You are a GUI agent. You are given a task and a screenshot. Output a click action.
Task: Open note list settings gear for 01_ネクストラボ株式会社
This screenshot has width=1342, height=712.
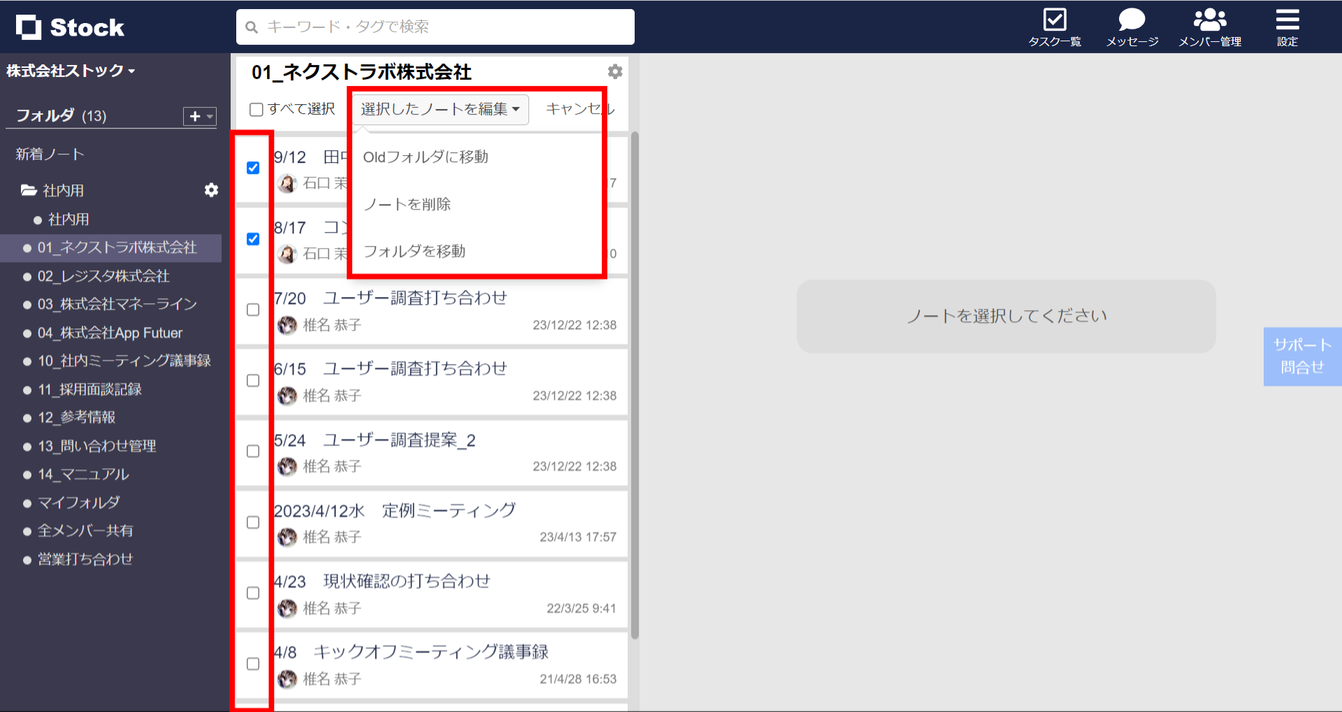[x=614, y=71]
